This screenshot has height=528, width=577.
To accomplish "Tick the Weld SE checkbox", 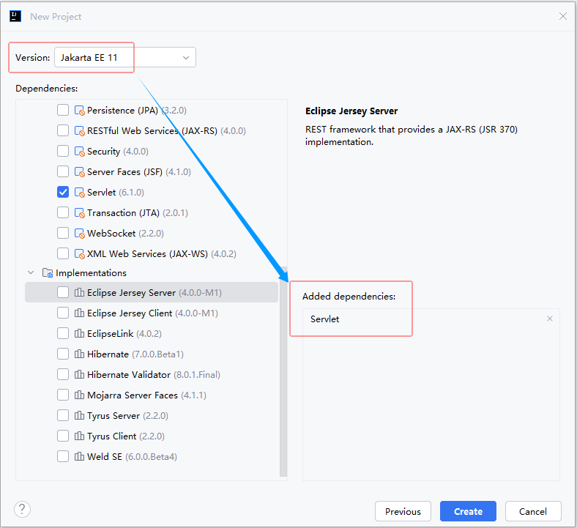I will [63, 456].
